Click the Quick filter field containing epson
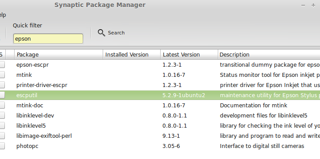 click(x=48, y=39)
